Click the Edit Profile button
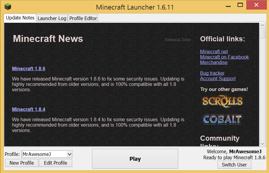Screen dimensions: 269x173 pyautogui.click(x=55, y=163)
